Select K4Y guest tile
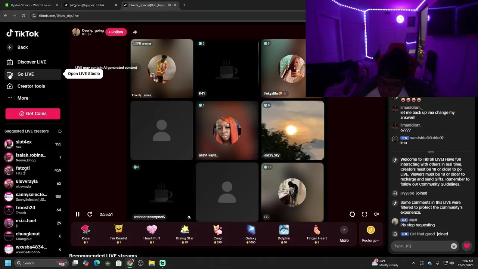The height and width of the screenshot is (269, 478). click(227, 69)
